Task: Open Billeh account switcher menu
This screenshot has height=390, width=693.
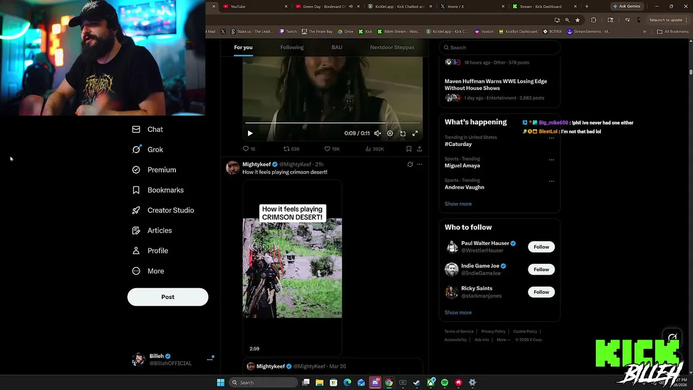Action: pyautogui.click(x=172, y=360)
